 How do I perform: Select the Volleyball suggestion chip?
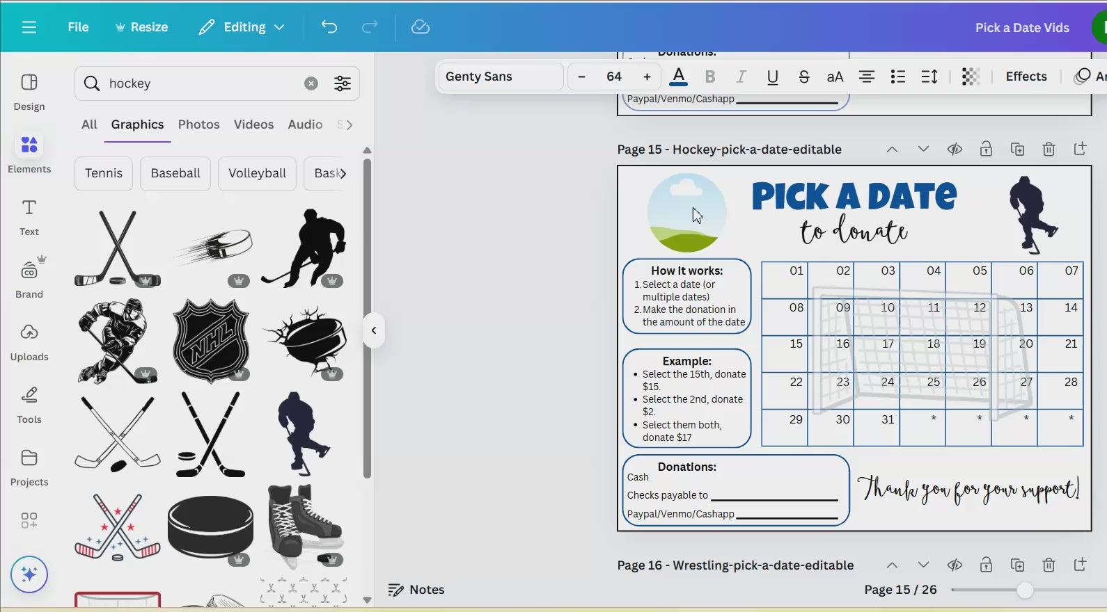[x=257, y=173]
